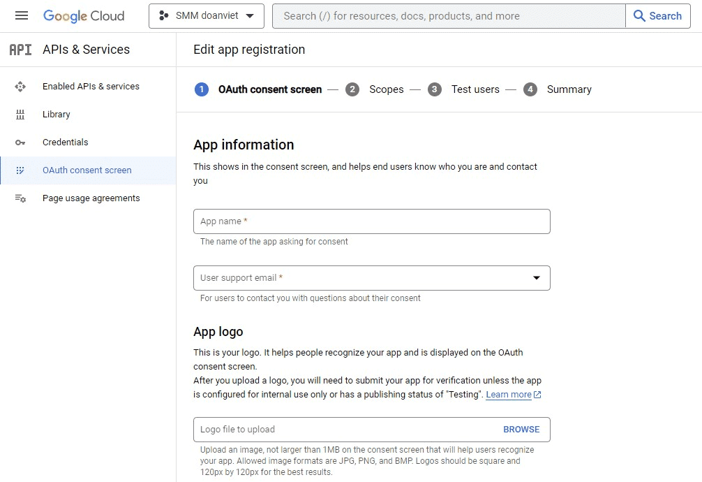Click into the App name field
This screenshot has height=482, width=702.
[371, 221]
